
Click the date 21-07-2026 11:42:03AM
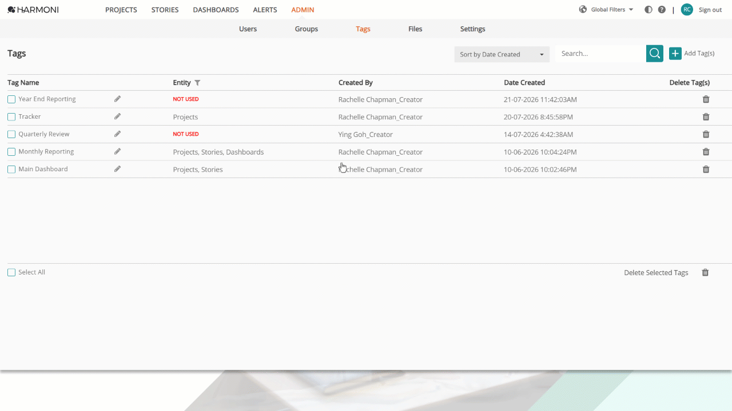click(x=540, y=100)
